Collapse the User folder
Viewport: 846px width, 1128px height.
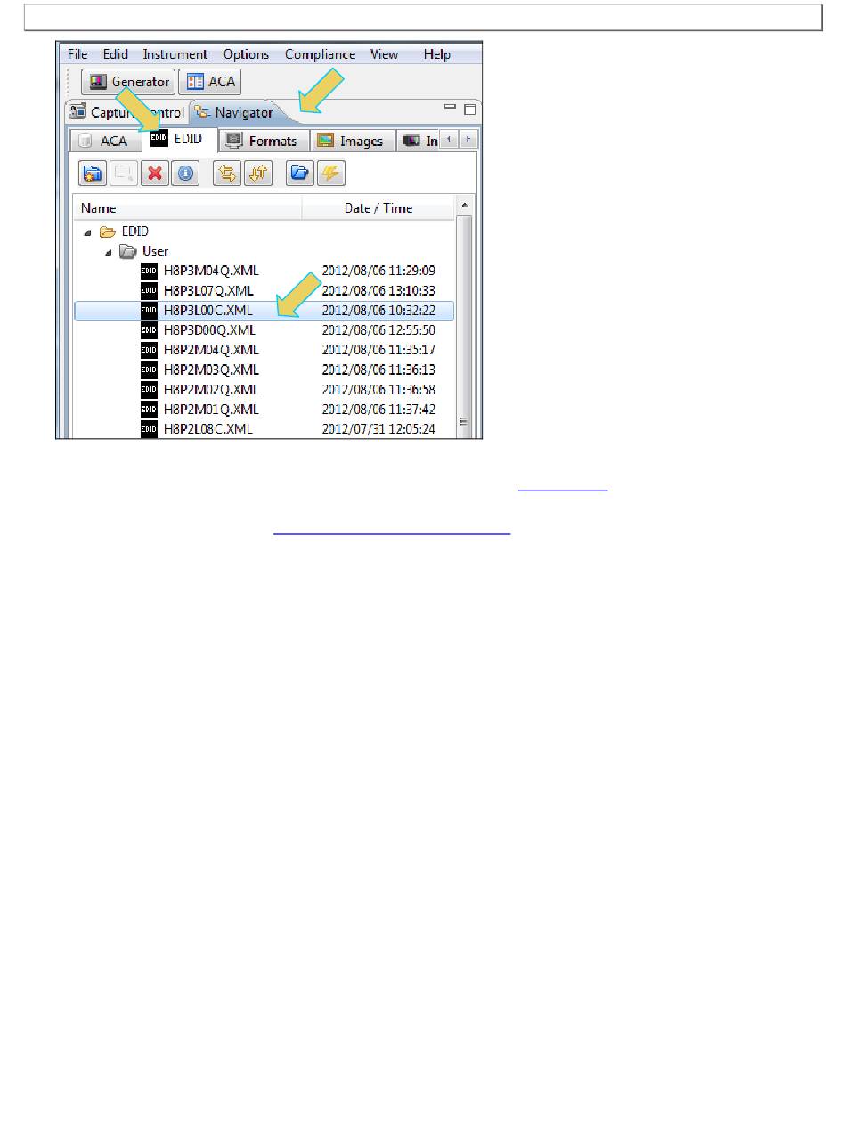pos(108,252)
